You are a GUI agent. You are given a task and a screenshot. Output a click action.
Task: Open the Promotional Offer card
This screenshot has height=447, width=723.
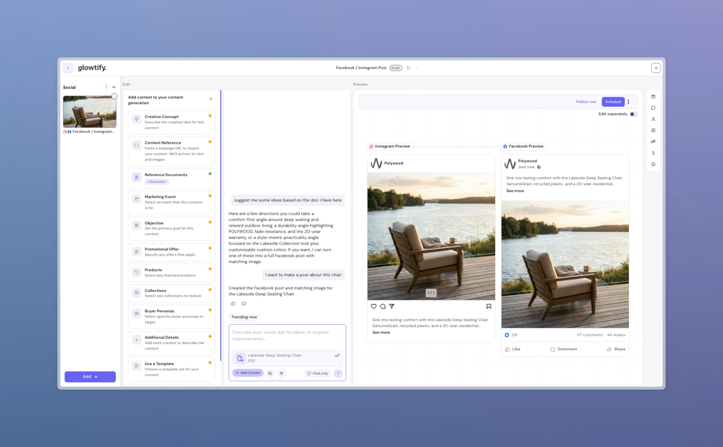pyautogui.click(x=171, y=252)
